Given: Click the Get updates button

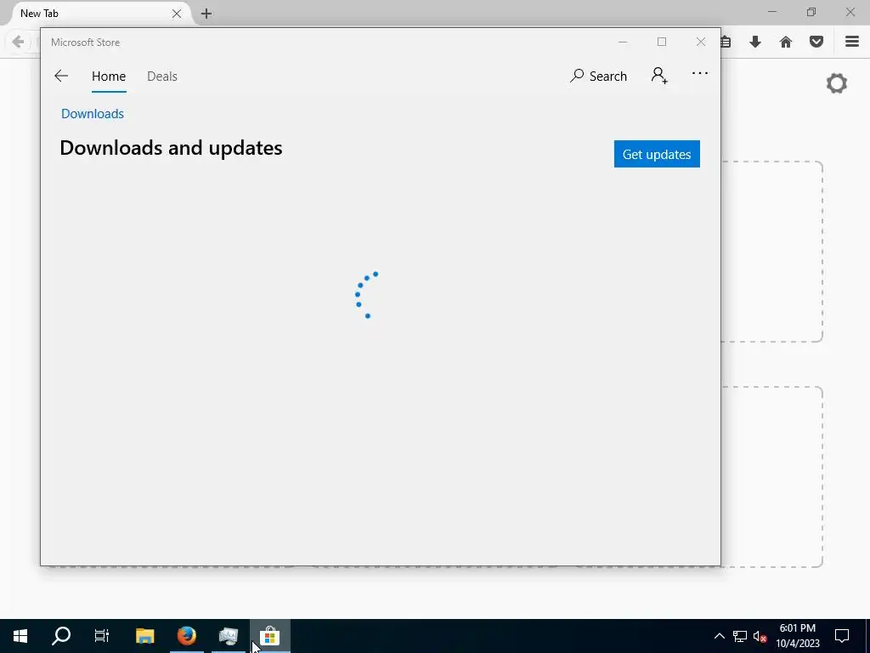Looking at the screenshot, I should click(x=657, y=154).
